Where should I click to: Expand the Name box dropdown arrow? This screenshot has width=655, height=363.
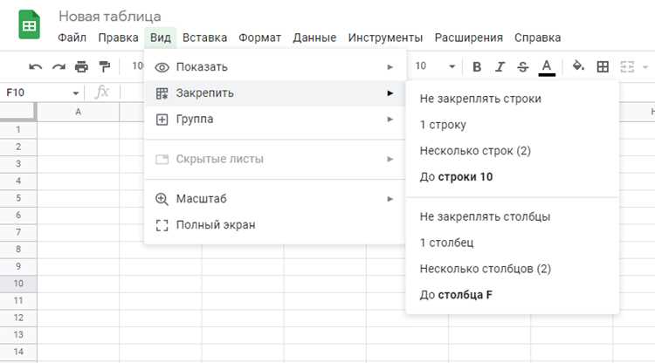point(76,92)
